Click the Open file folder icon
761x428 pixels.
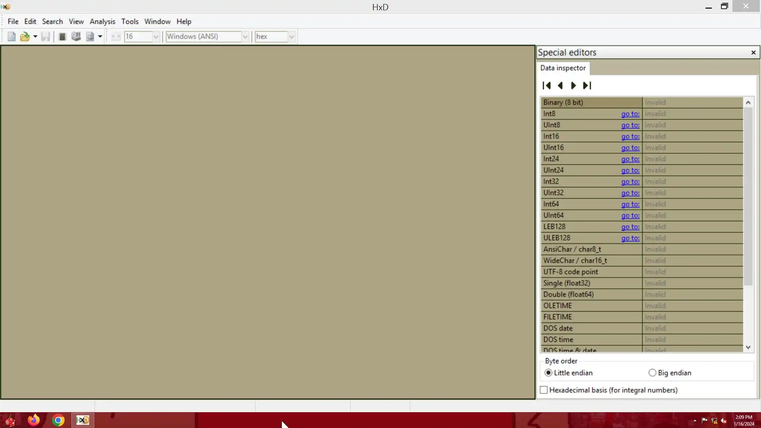click(x=25, y=36)
